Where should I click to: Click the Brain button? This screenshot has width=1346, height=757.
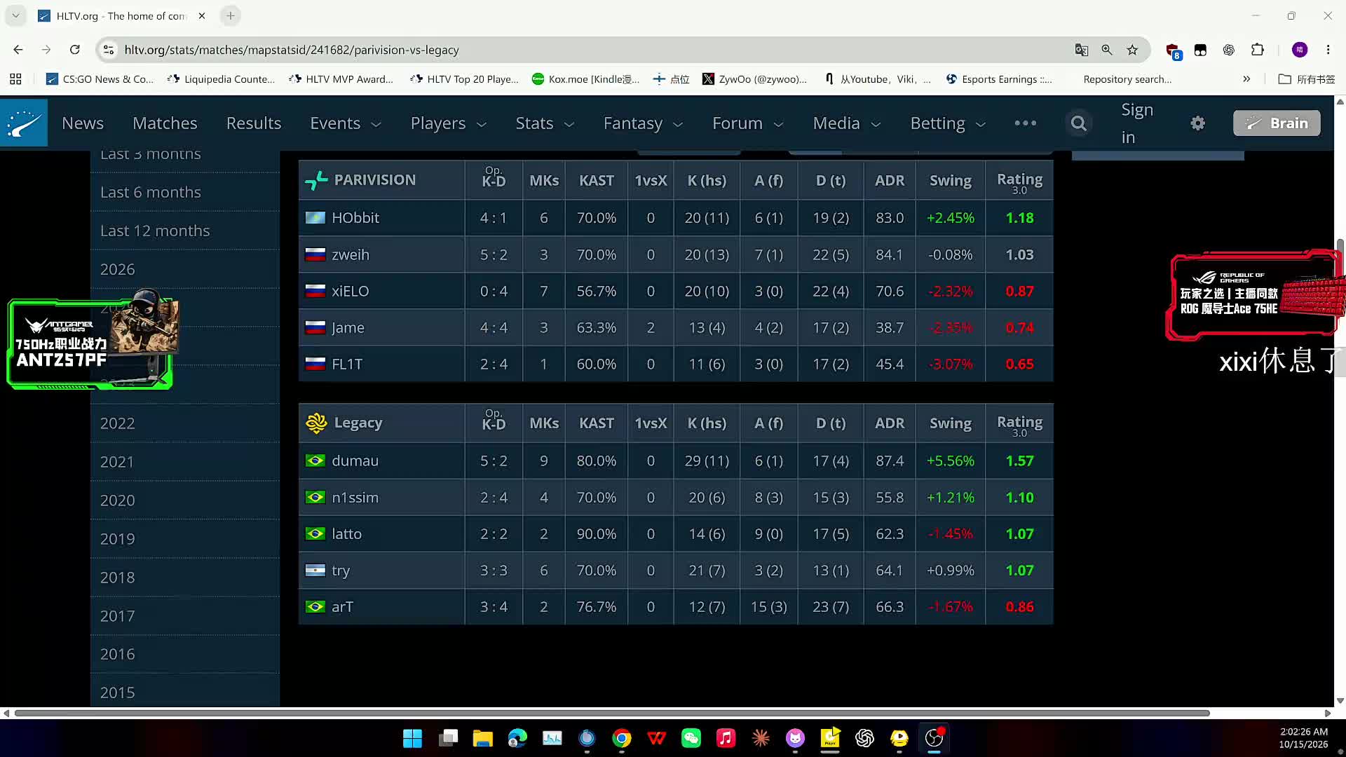tap(1277, 123)
